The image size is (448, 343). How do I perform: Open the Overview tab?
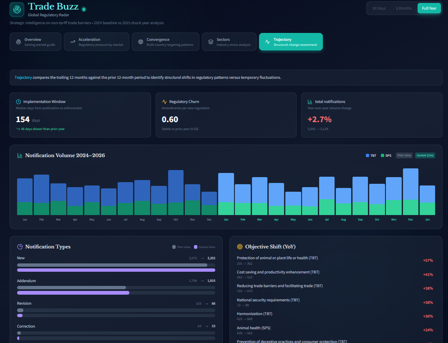click(35, 42)
